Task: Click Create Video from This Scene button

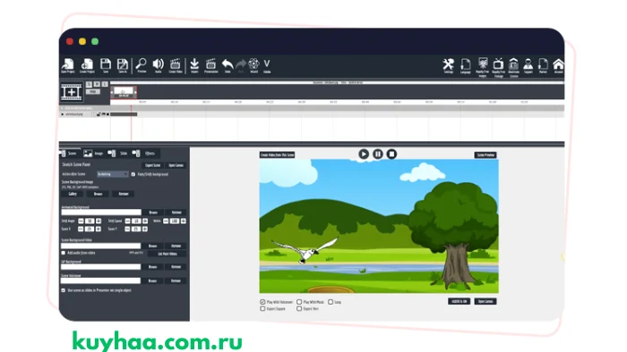Action: point(277,155)
